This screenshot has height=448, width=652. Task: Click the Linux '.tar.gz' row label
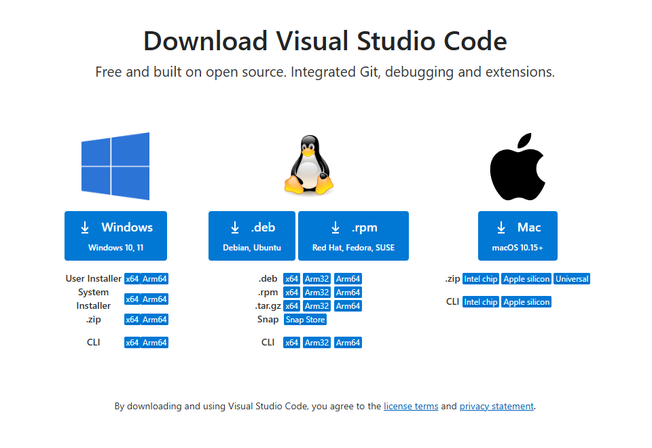click(268, 306)
